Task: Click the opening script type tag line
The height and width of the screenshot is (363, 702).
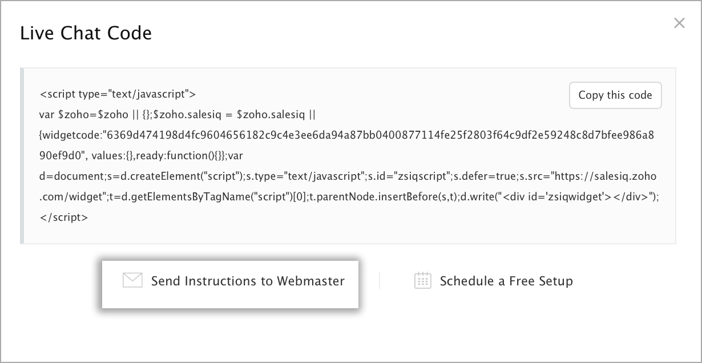Action: 118,94
